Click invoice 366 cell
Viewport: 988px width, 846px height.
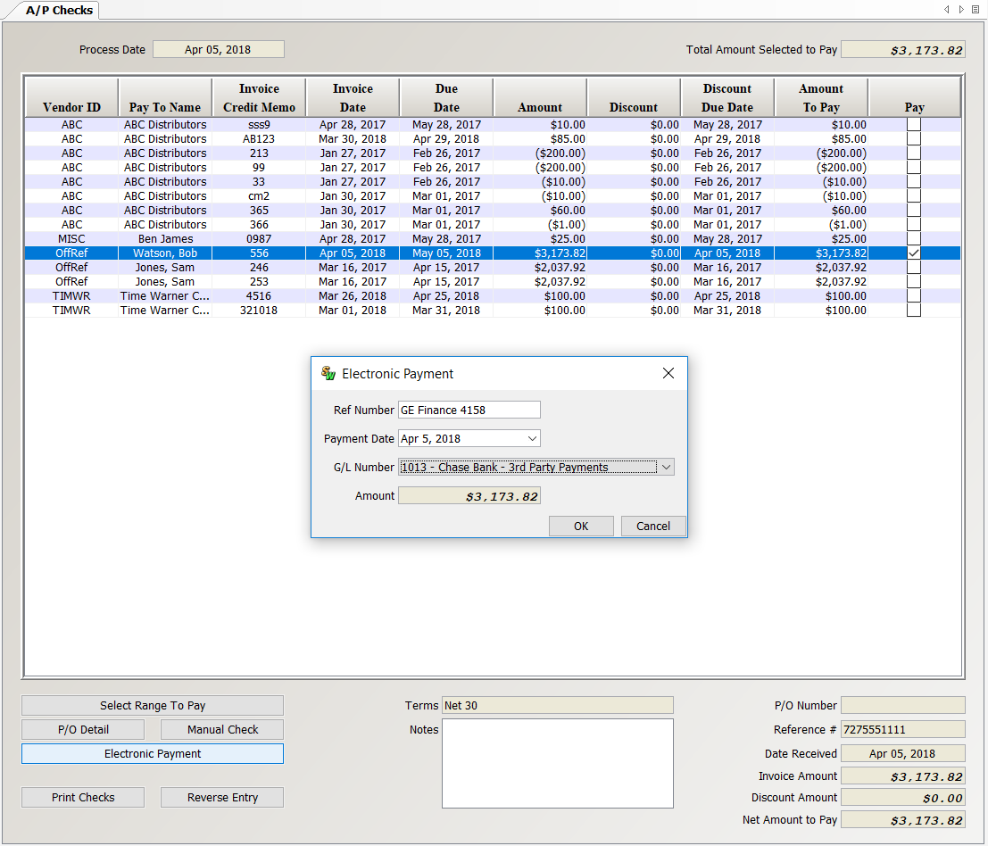259,224
